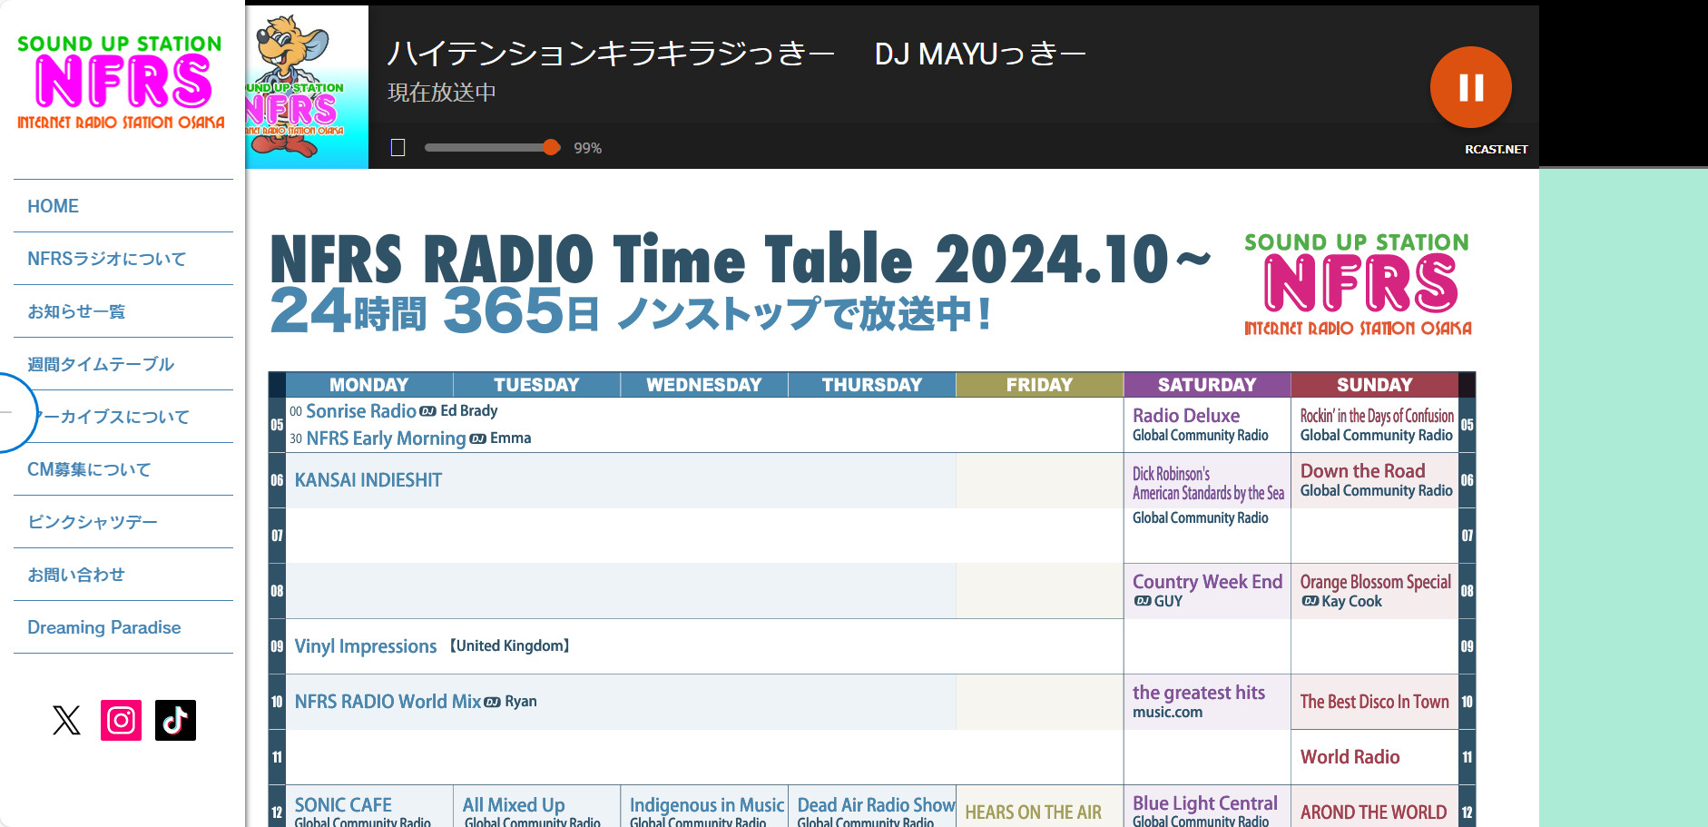This screenshot has width=1708, height=827.
Task: Click the NFRS sidebar logo
Action: tap(121, 84)
